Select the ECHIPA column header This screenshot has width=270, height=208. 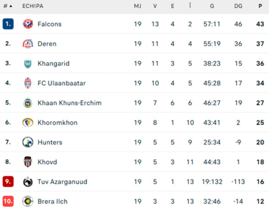32,6
